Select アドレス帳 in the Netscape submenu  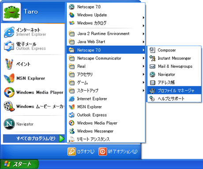[x=174, y=83]
